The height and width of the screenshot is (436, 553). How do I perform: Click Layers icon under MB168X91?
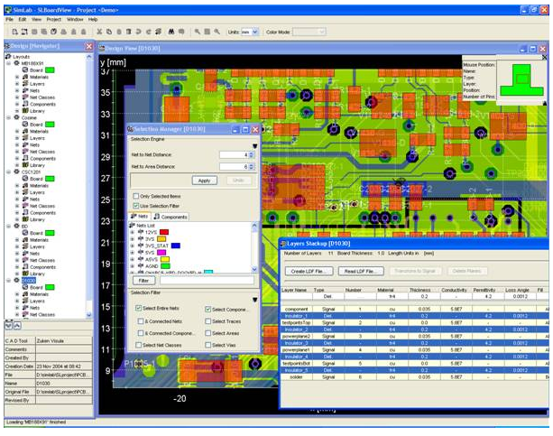[25, 84]
